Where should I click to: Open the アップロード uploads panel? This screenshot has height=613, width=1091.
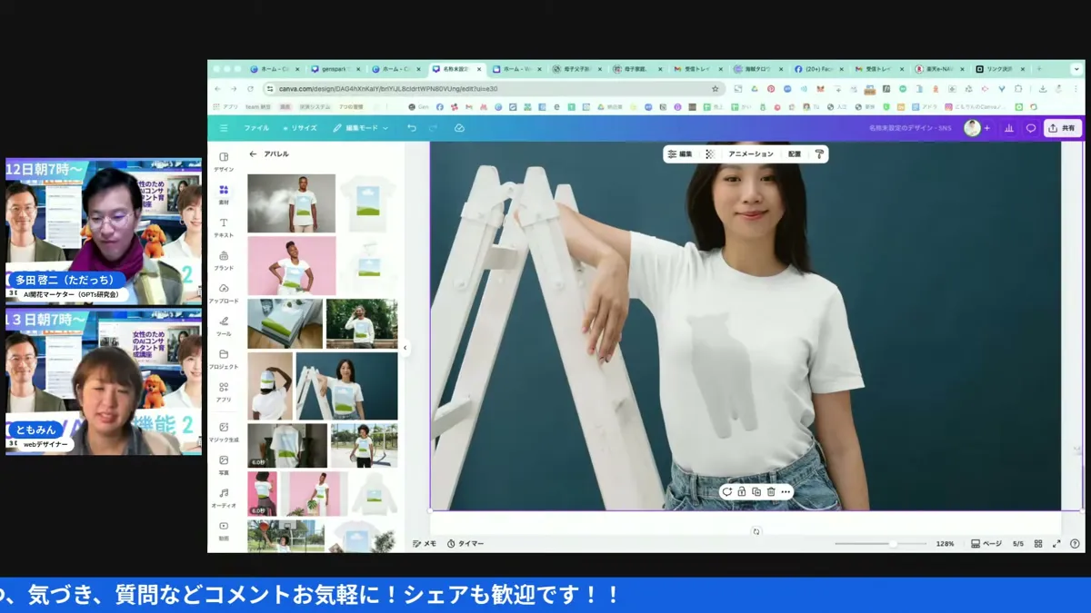[x=224, y=292]
